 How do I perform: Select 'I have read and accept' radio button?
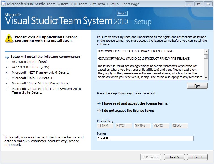pyautogui.click(x=99, y=103)
